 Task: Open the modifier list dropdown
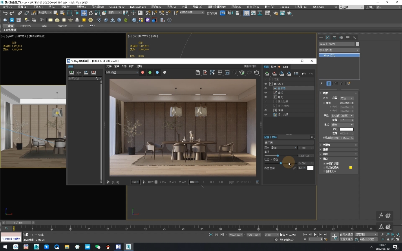coord(339,50)
